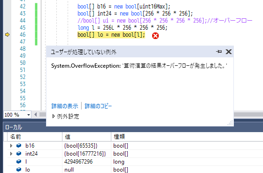The height and width of the screenshot is (173, 263).
Task: Click the bool[] b16 code line
Action: [x=124, y=7]
